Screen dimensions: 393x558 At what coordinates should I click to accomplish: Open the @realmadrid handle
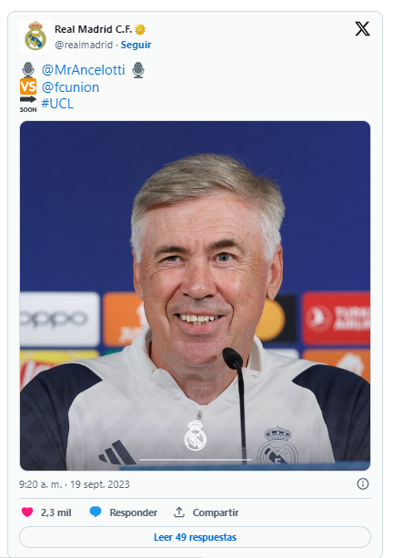pyautogui.click(x=84, y=45)
